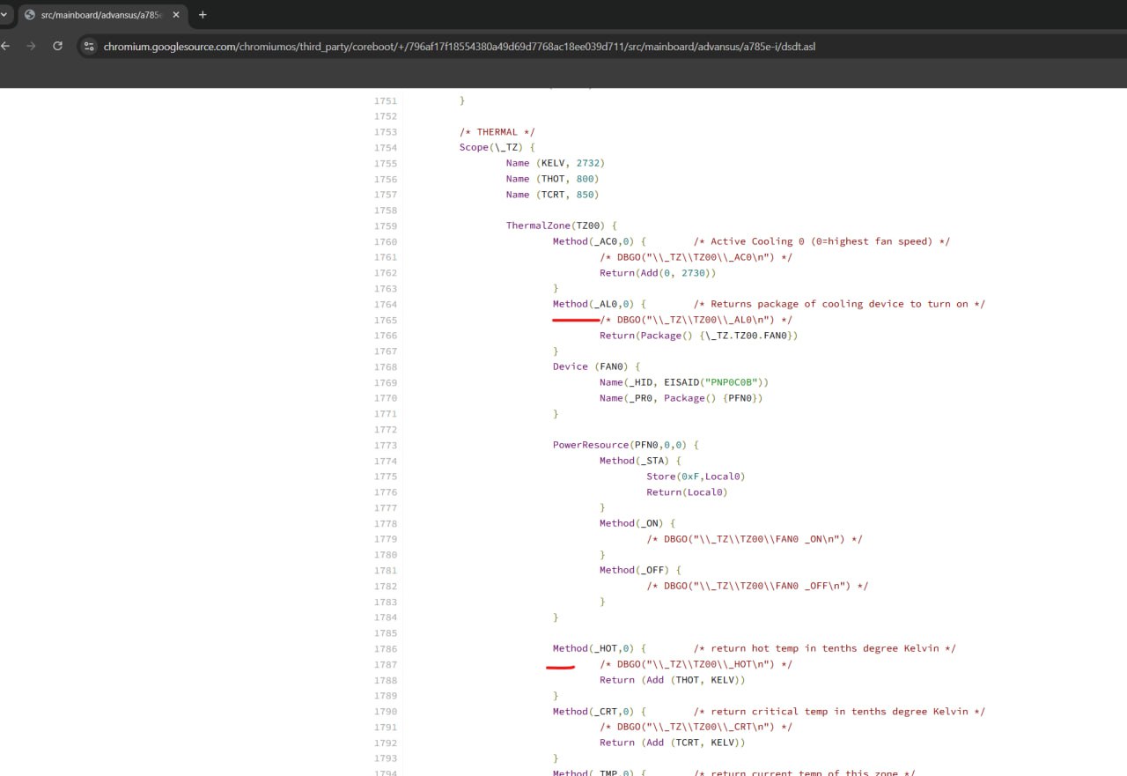Open a new tab with plus button
1127x776 pixels.
click(x=203, y=15)
